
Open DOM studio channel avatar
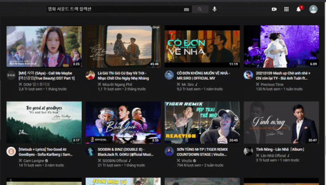11,75
